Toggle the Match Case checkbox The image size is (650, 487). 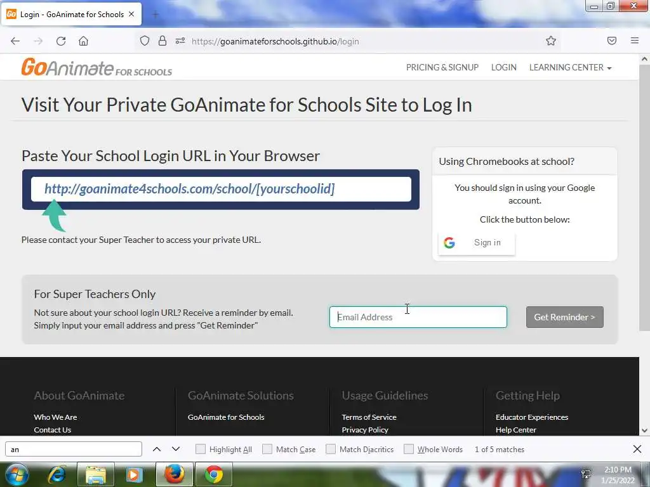tap(267, 449)
